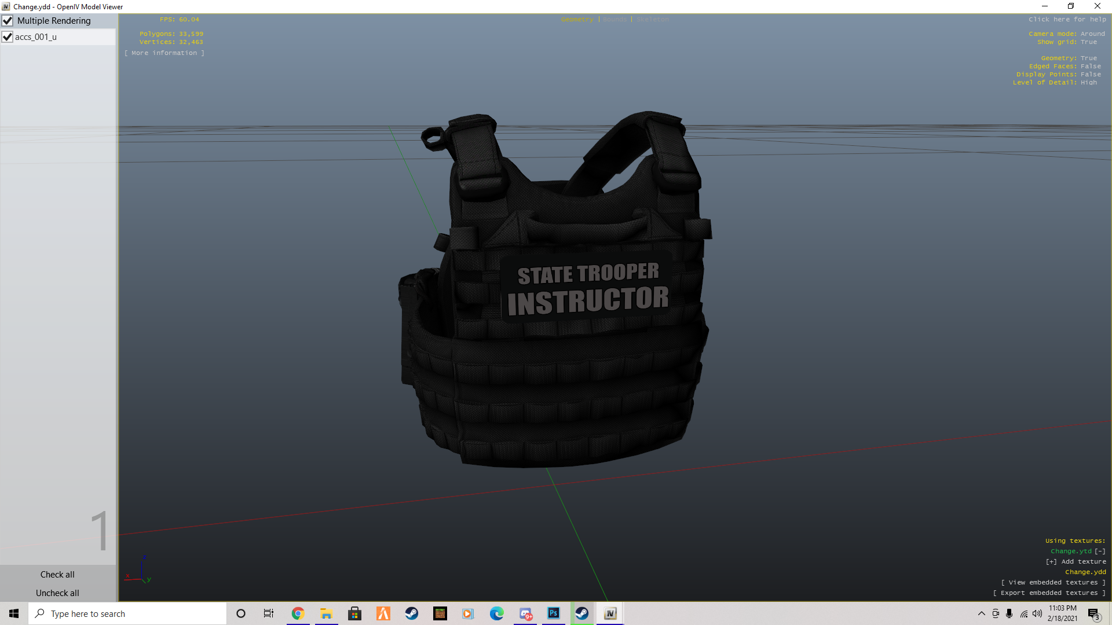
Task: Open View embedded textures link
Action: click(1053, 583)
